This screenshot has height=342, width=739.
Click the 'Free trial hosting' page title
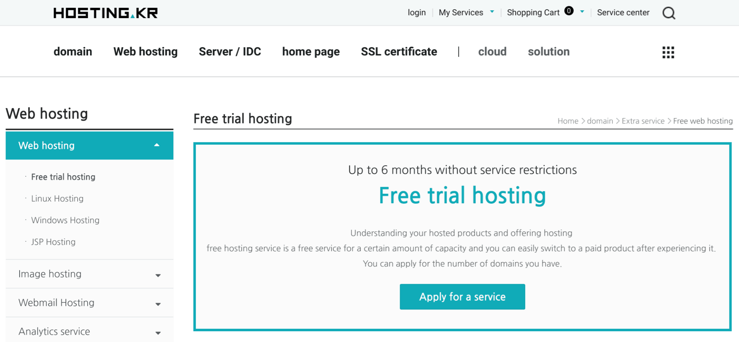(x=243, y=119)
